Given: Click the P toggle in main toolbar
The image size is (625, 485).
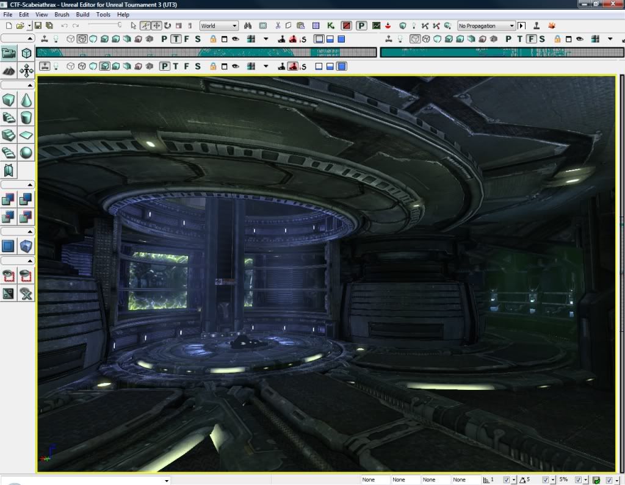Looking at the screenshot, I should coord(361,26).
